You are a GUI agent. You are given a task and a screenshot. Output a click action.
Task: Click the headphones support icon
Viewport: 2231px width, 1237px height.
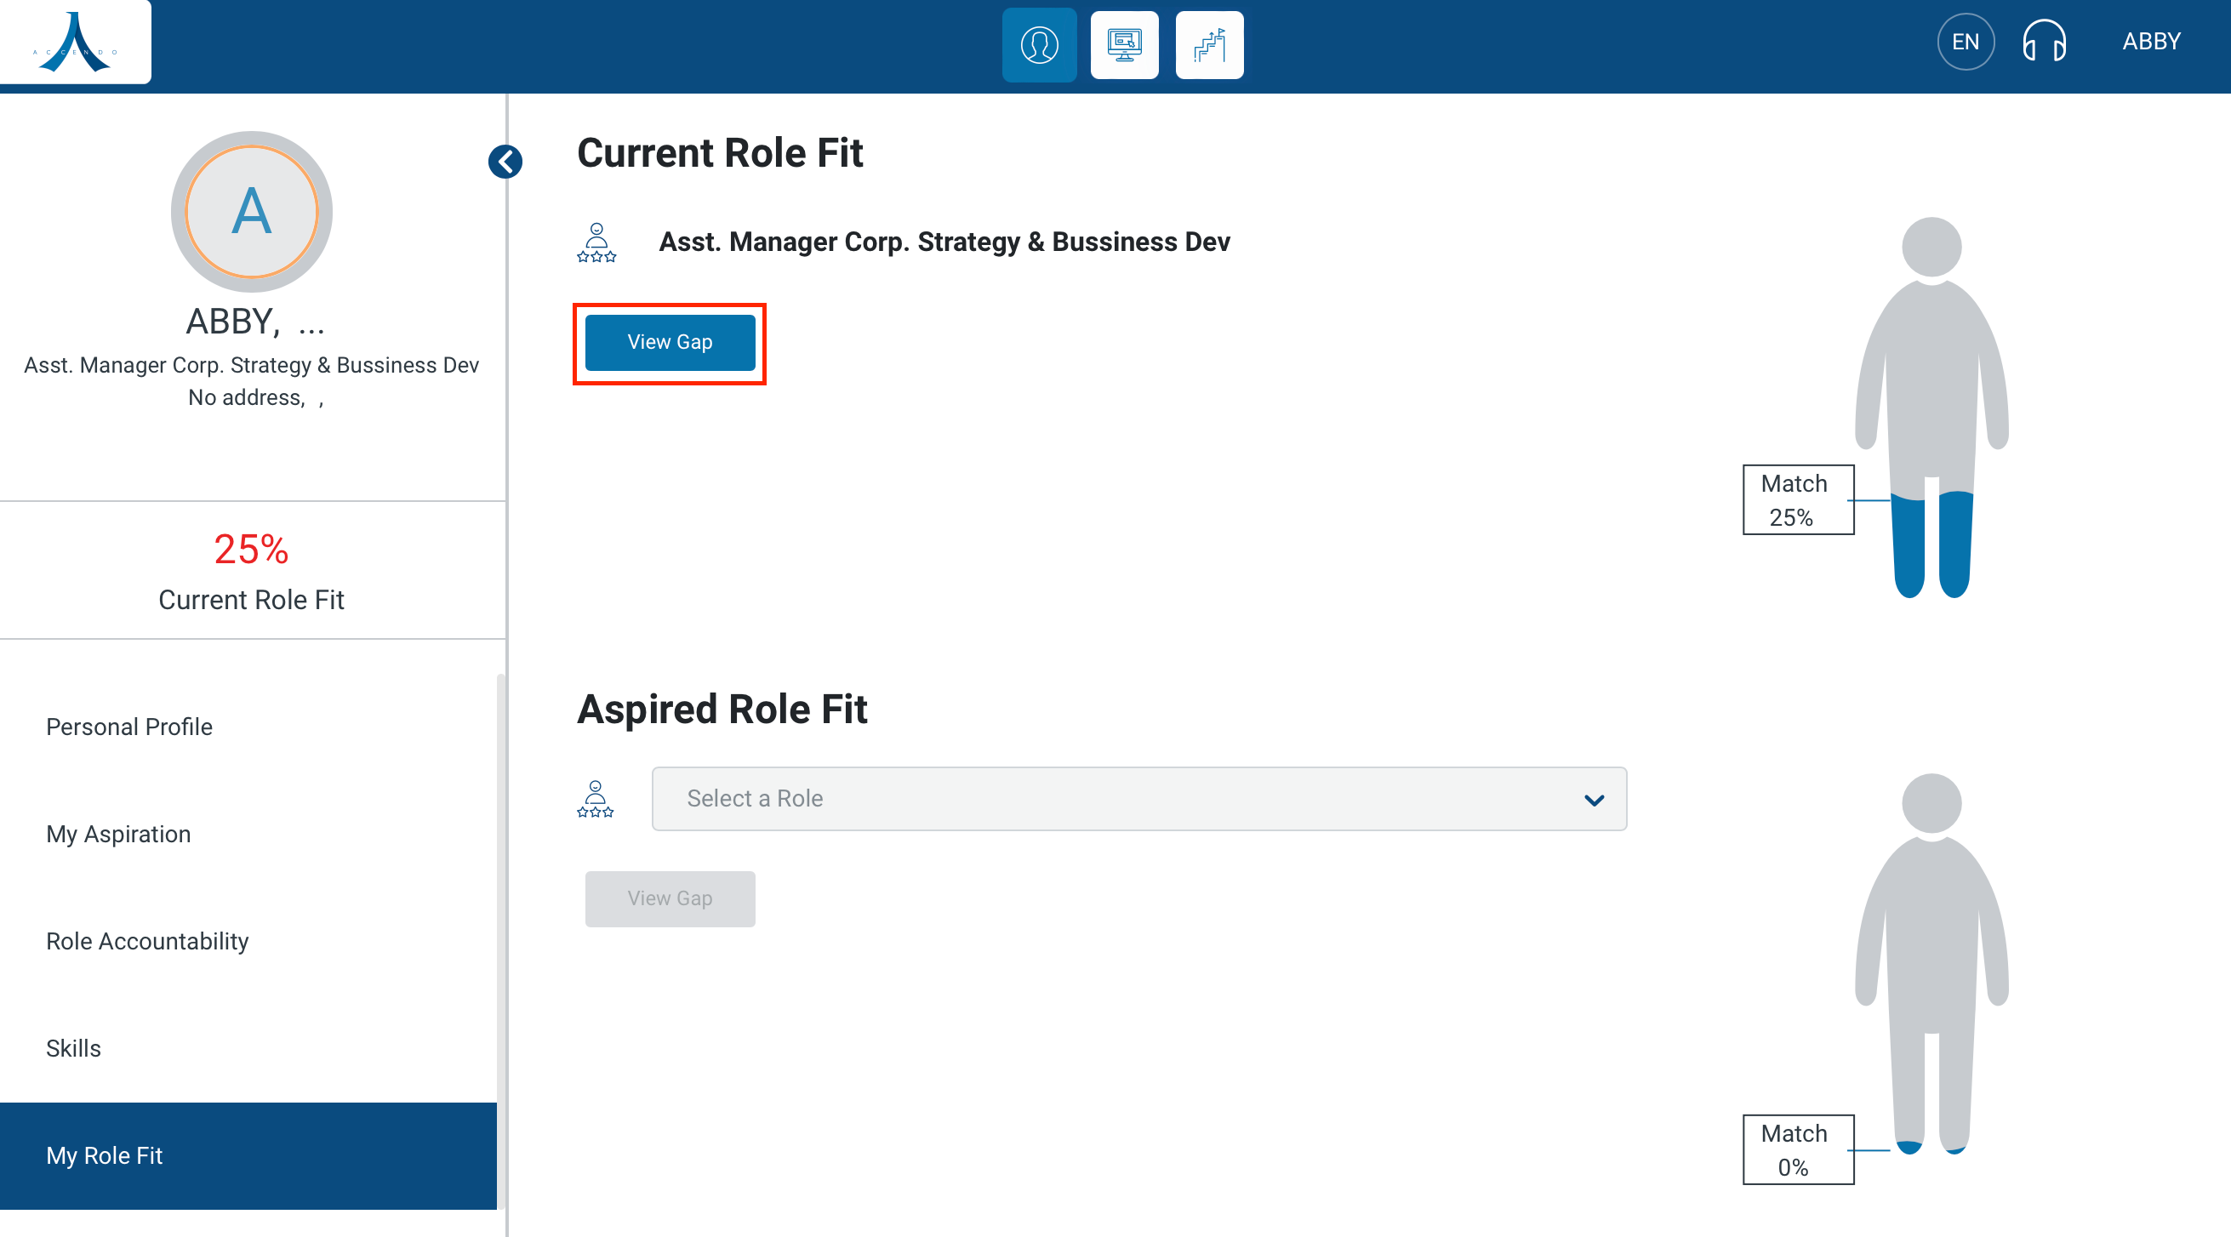click(2043, 42)
